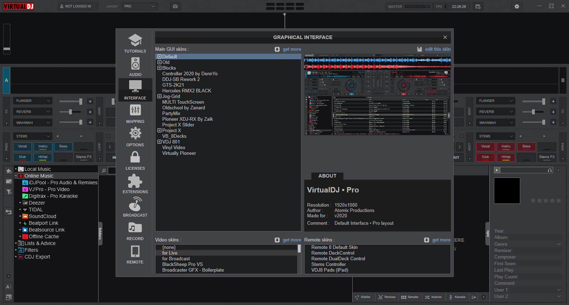
Task: Expand the Deezer folder in browser
Action: [x=20, y=203]
